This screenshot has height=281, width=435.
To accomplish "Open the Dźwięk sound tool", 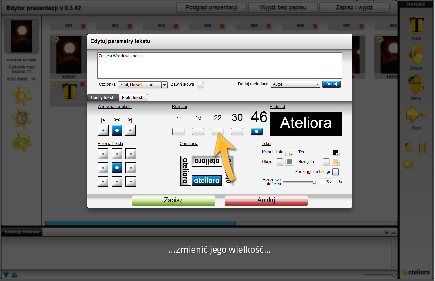I will click(416, 55).
